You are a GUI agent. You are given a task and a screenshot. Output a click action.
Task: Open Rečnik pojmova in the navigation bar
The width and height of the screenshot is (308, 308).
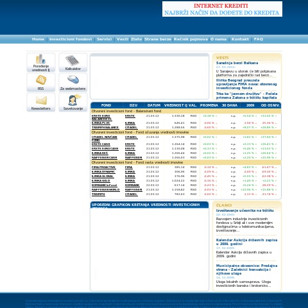tap(191, 39)
